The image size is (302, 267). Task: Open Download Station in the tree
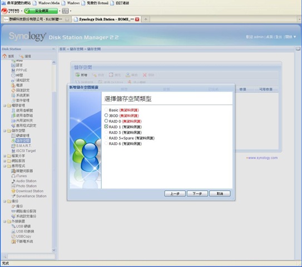[27, 191]
